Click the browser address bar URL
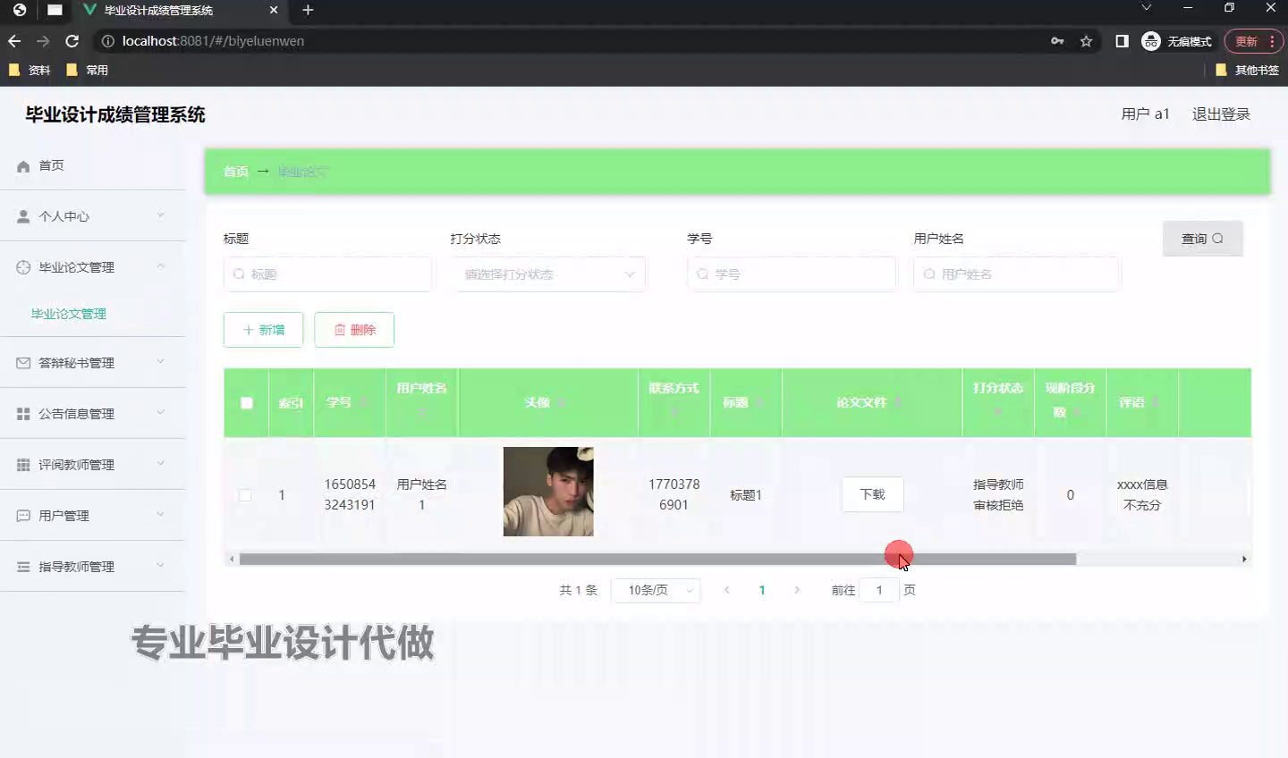 (213, 41)
